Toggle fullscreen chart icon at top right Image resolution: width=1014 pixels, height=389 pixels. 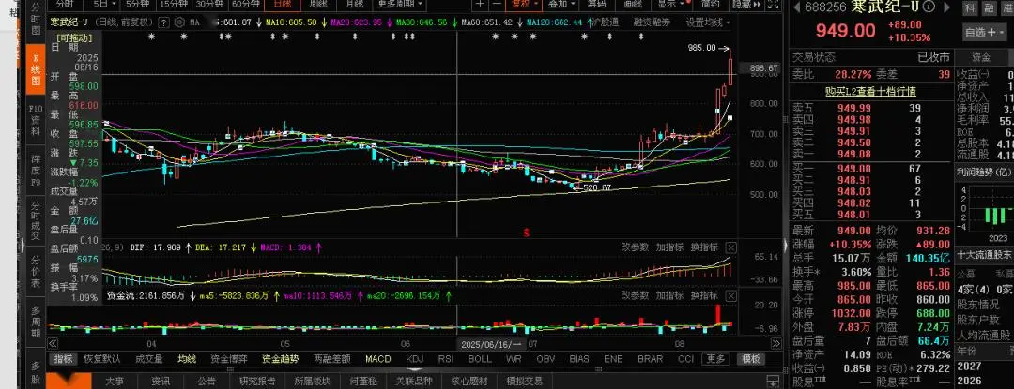click(x=772, y=4)
